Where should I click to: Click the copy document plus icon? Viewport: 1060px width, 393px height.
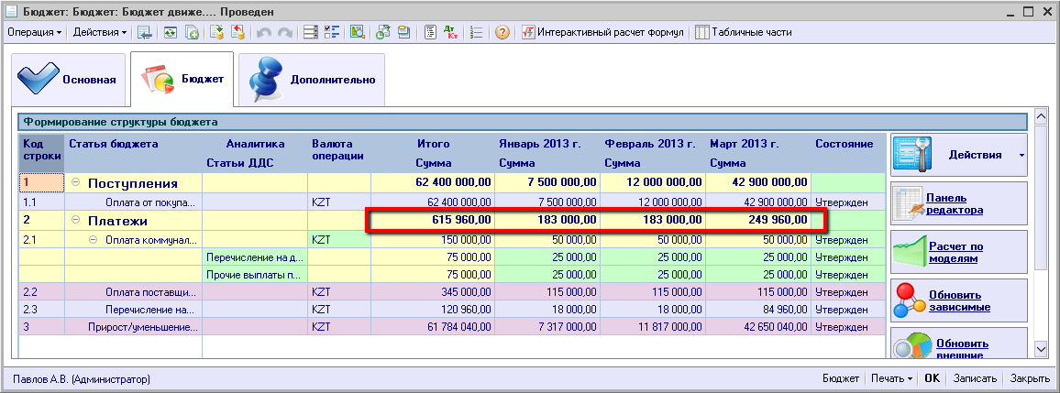pos(193,32)
